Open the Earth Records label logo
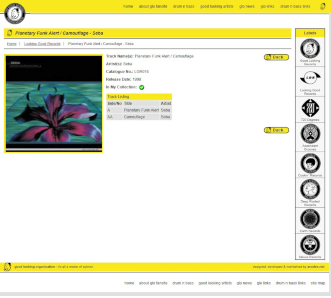The width and height of the screenshot is (331, 298). point(310,219)
